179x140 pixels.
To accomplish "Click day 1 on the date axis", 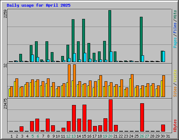I will click(12, 136).
